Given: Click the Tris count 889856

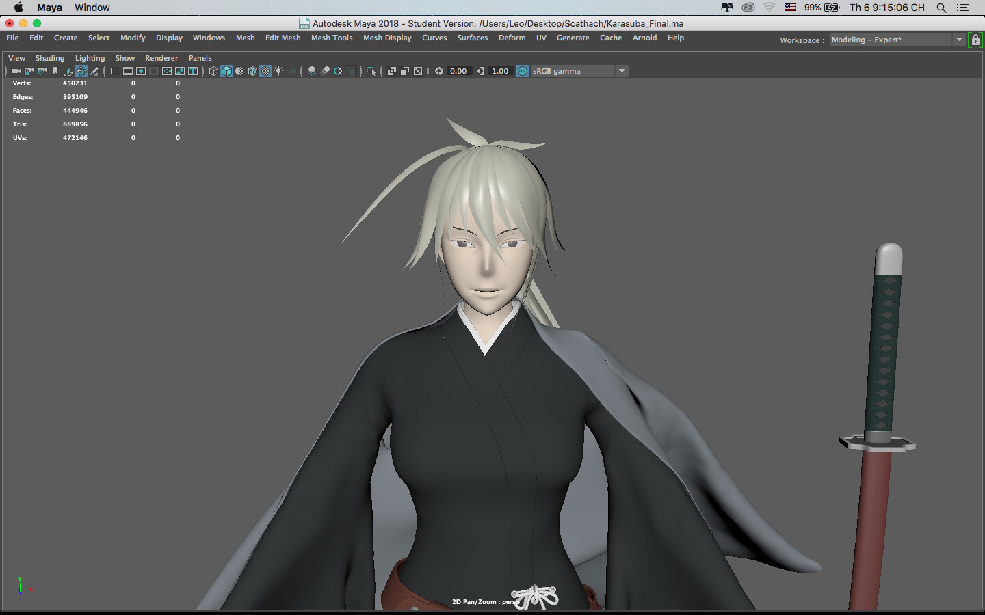Looking at the screenshot, I should [x=75, y=124].
